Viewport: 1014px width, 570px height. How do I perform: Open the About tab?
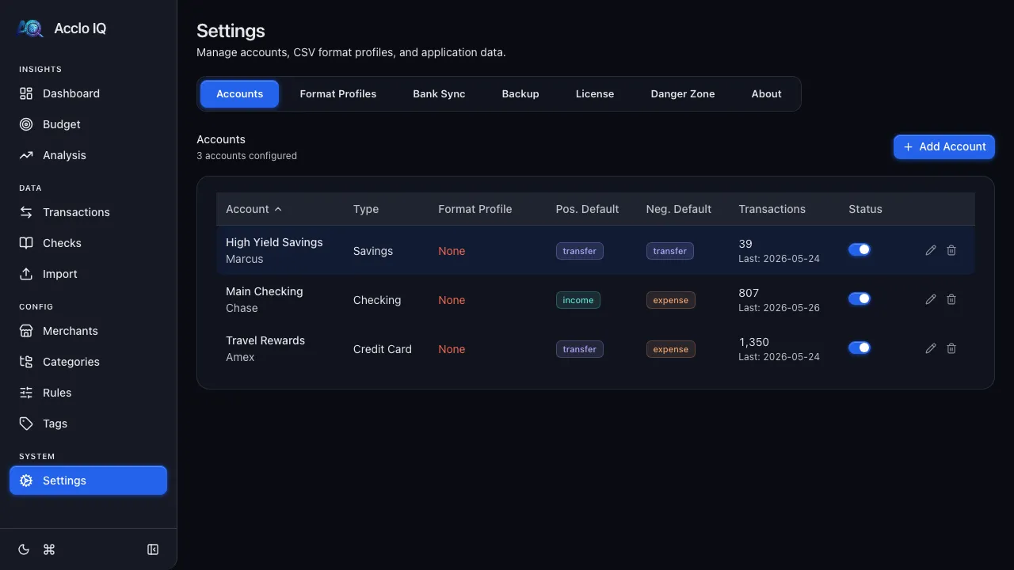767,93
